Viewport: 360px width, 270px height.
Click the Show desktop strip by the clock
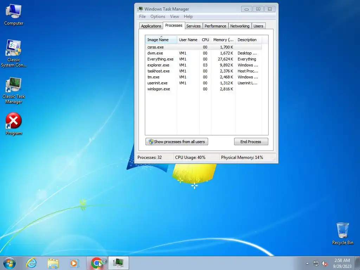(x=358, y=263)
